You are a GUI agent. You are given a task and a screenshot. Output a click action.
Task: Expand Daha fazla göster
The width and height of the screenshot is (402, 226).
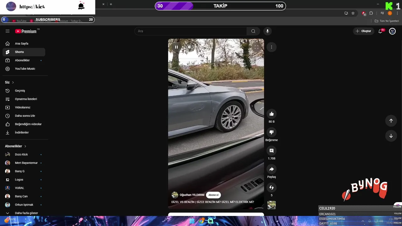coord(24,213)
